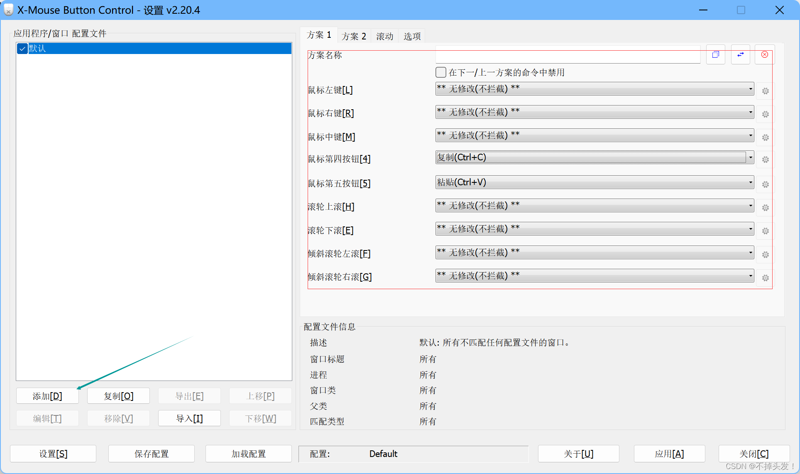The image size is (800, 474).
Task: Click the copy layer icon button
Action: [715, 55]
